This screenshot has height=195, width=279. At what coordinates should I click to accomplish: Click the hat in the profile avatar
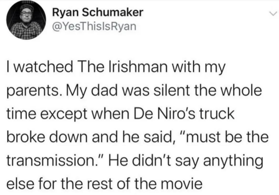pyautogui.click(x=26, y=9)
